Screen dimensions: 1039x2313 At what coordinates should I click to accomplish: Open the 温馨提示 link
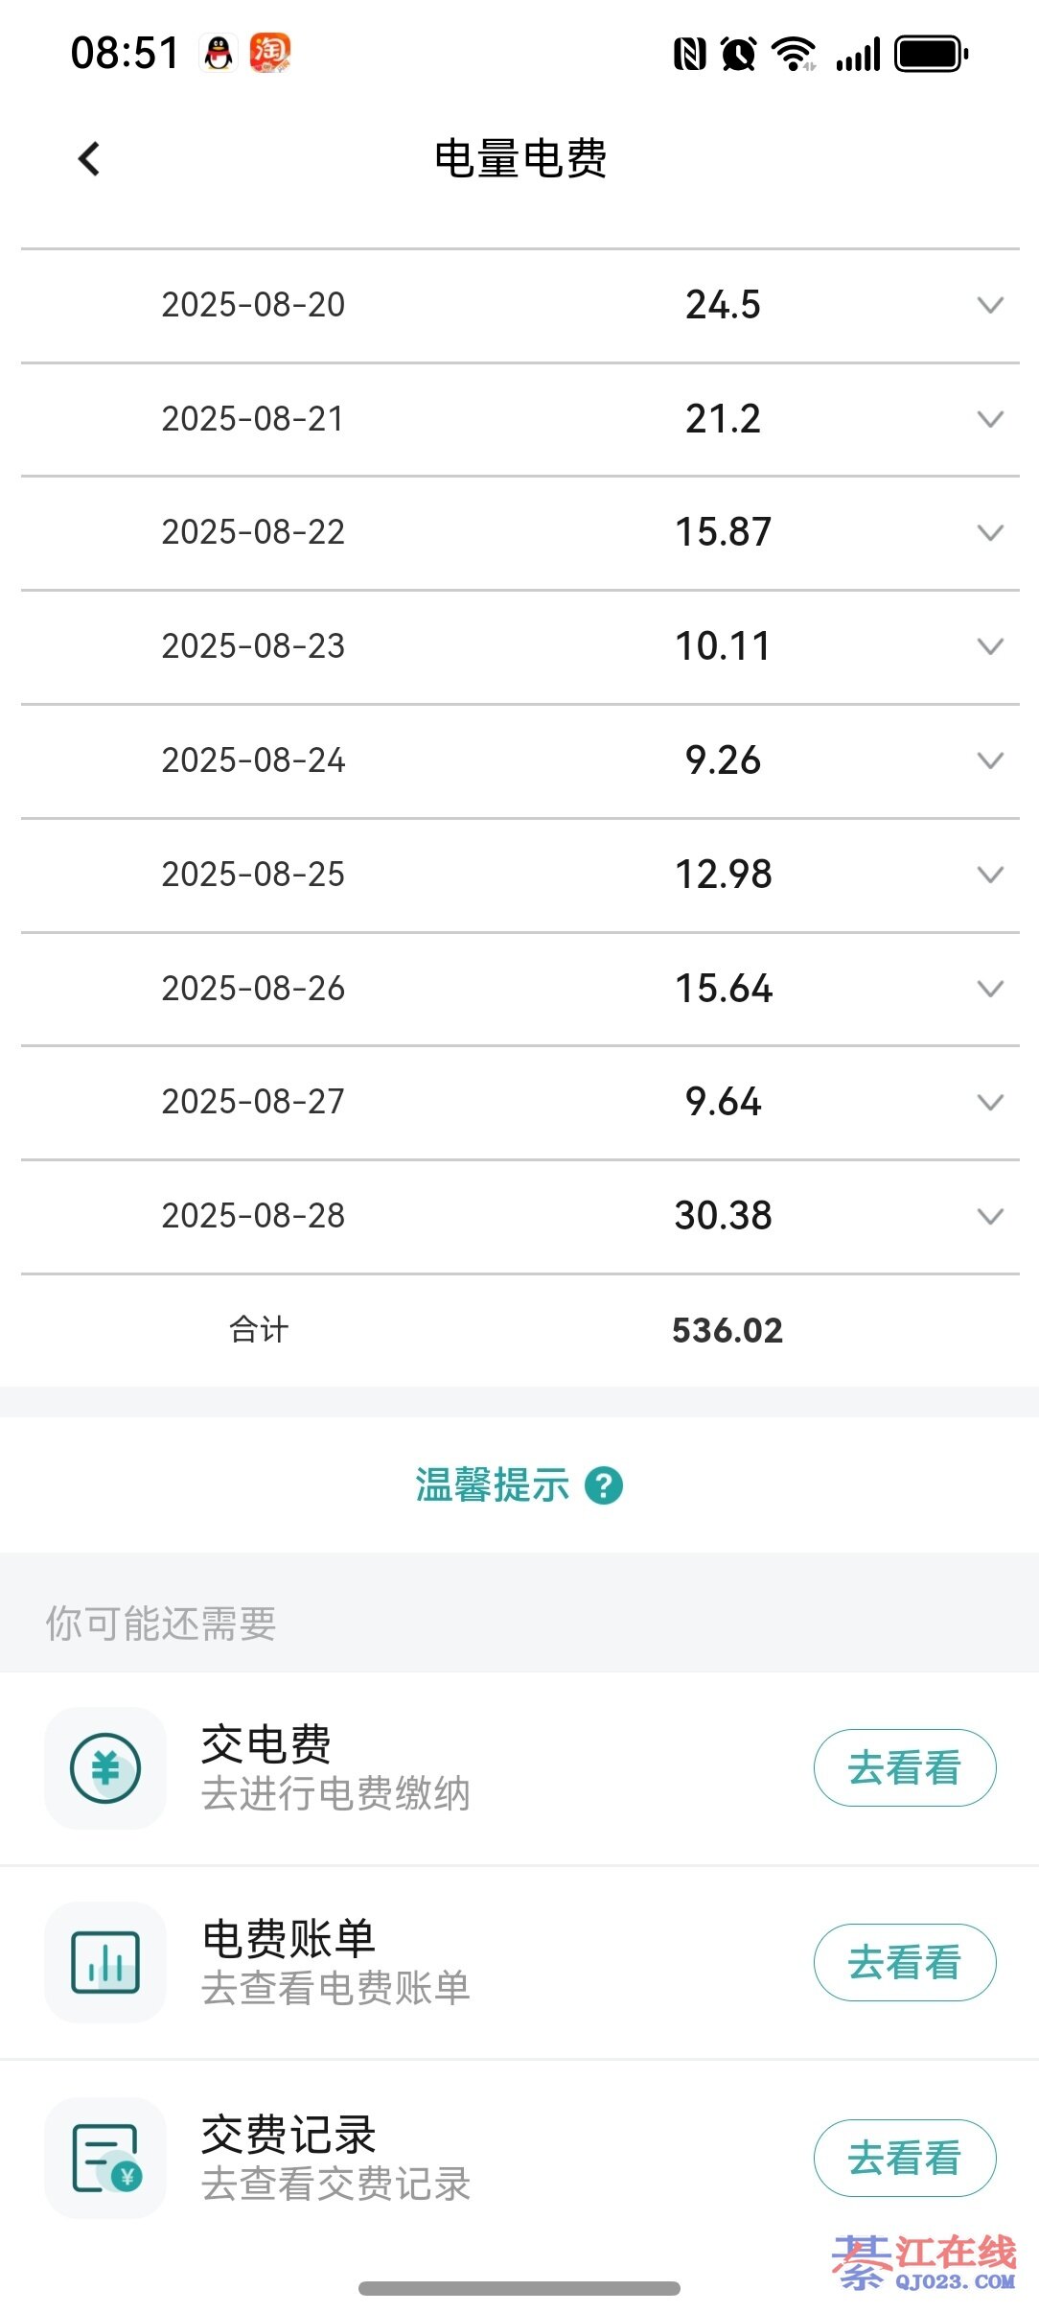tap(493, 1486)
